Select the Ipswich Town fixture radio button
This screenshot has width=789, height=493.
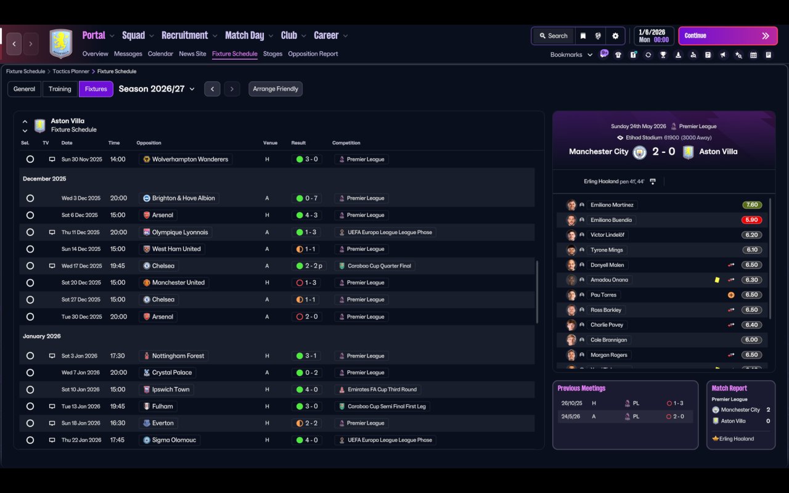(x=30, y=389)
